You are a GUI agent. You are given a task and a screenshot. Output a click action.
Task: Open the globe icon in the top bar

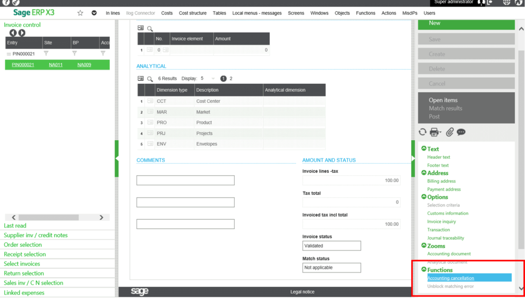[506, 2]
